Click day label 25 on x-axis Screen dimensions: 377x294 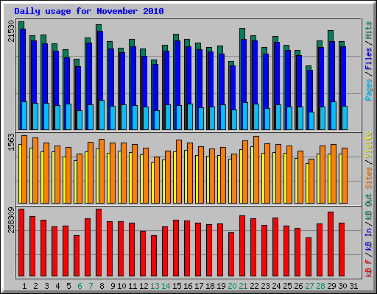(287, 286)
